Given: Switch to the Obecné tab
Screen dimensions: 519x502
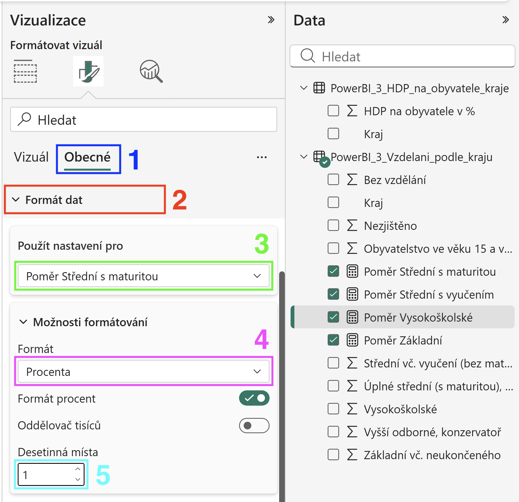Looking at the screenshot, I should [x=87, y=157].
